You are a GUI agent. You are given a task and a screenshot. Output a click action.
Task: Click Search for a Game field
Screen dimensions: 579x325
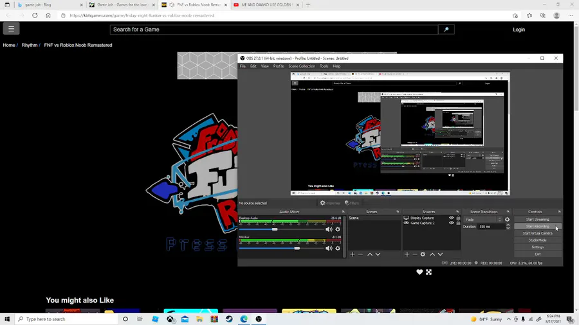pos(273,30)
